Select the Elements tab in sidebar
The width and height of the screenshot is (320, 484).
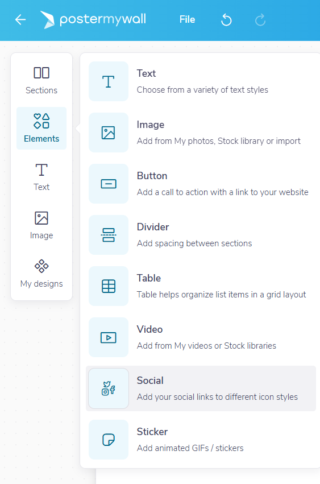(41, 129)
